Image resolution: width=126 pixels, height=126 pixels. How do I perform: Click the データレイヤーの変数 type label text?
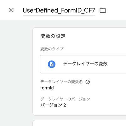point(85,64)
